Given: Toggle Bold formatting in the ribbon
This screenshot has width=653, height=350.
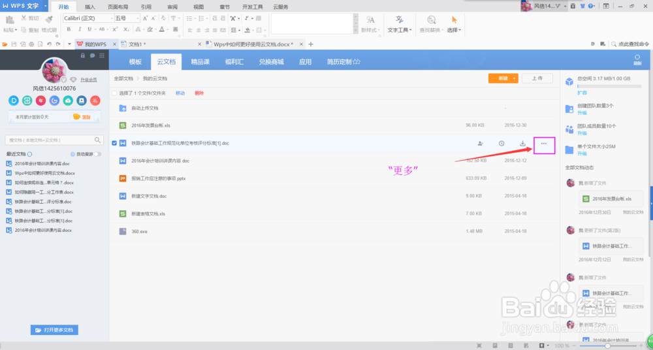Looking at the screenshot, I should pyautogui.click(x=69, y=29).
